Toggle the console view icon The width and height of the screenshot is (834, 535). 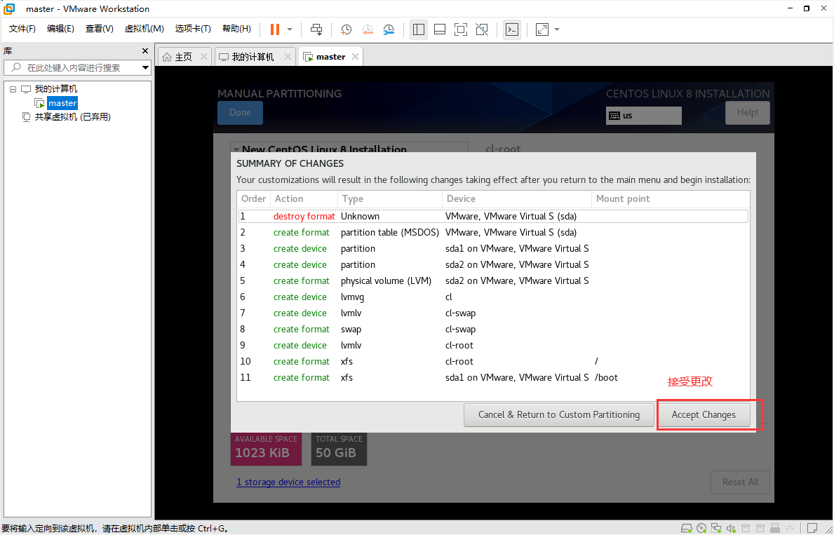[x=511, y=29]
